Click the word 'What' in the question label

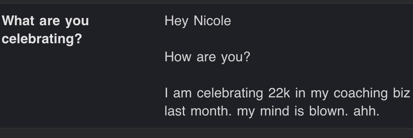click(18, 21)
